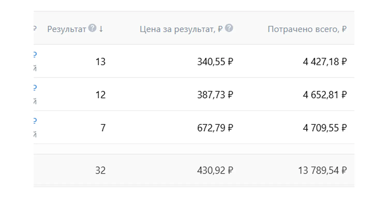Click the sort arrow next to Результат

coord(101,29)
